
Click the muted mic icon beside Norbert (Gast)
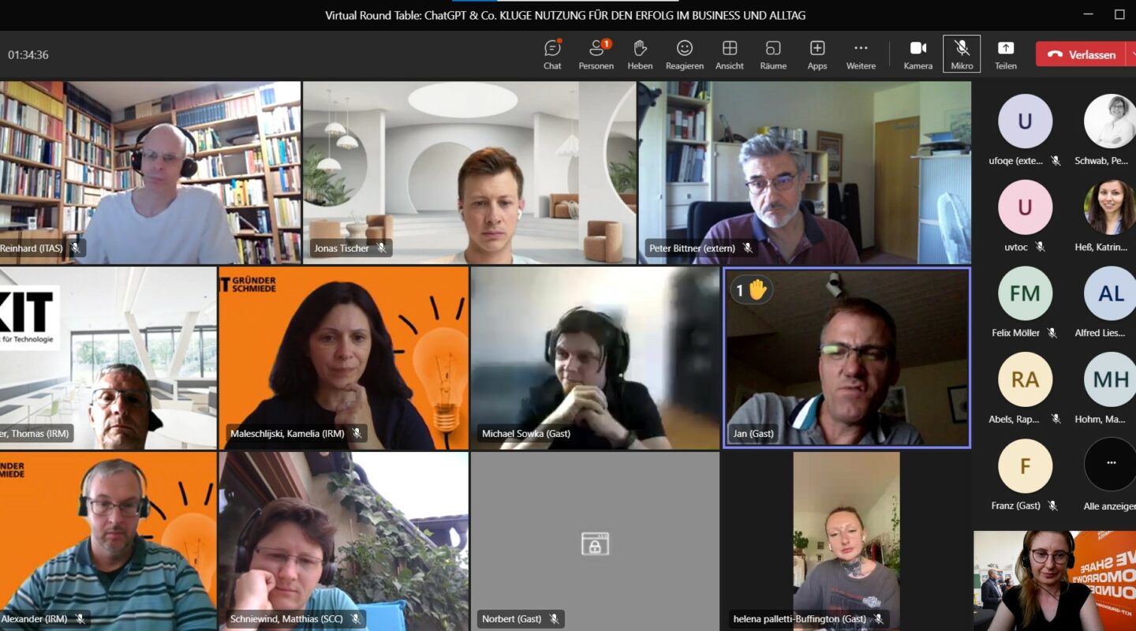(555, 619)
